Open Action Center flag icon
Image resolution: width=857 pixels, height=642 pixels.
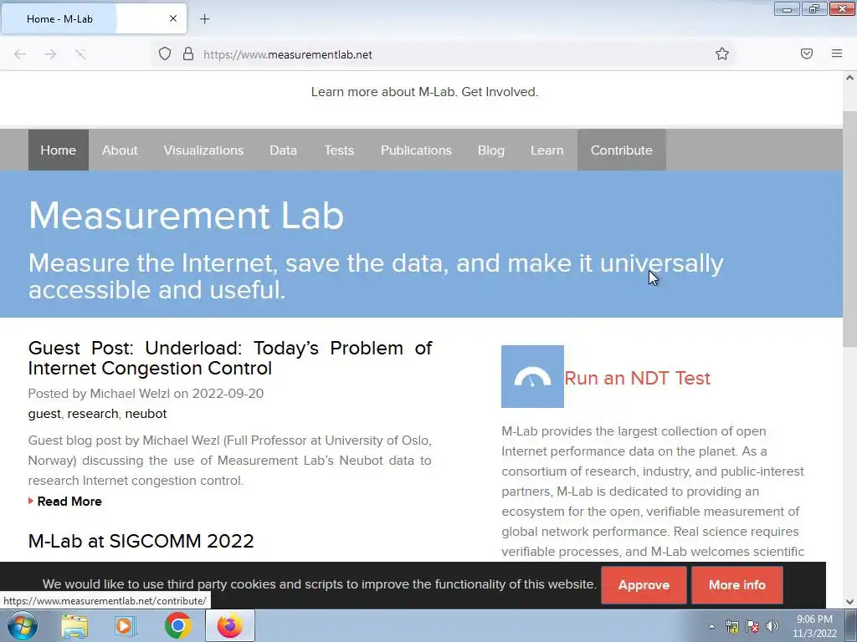point(752,626)
